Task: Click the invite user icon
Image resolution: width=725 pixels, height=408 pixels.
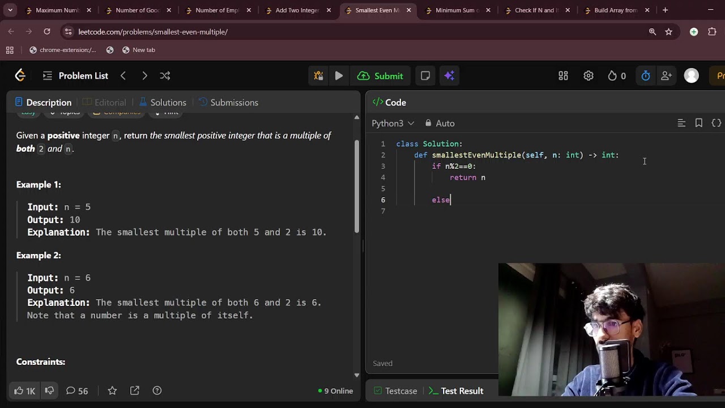Action: [x=667, y=76]
